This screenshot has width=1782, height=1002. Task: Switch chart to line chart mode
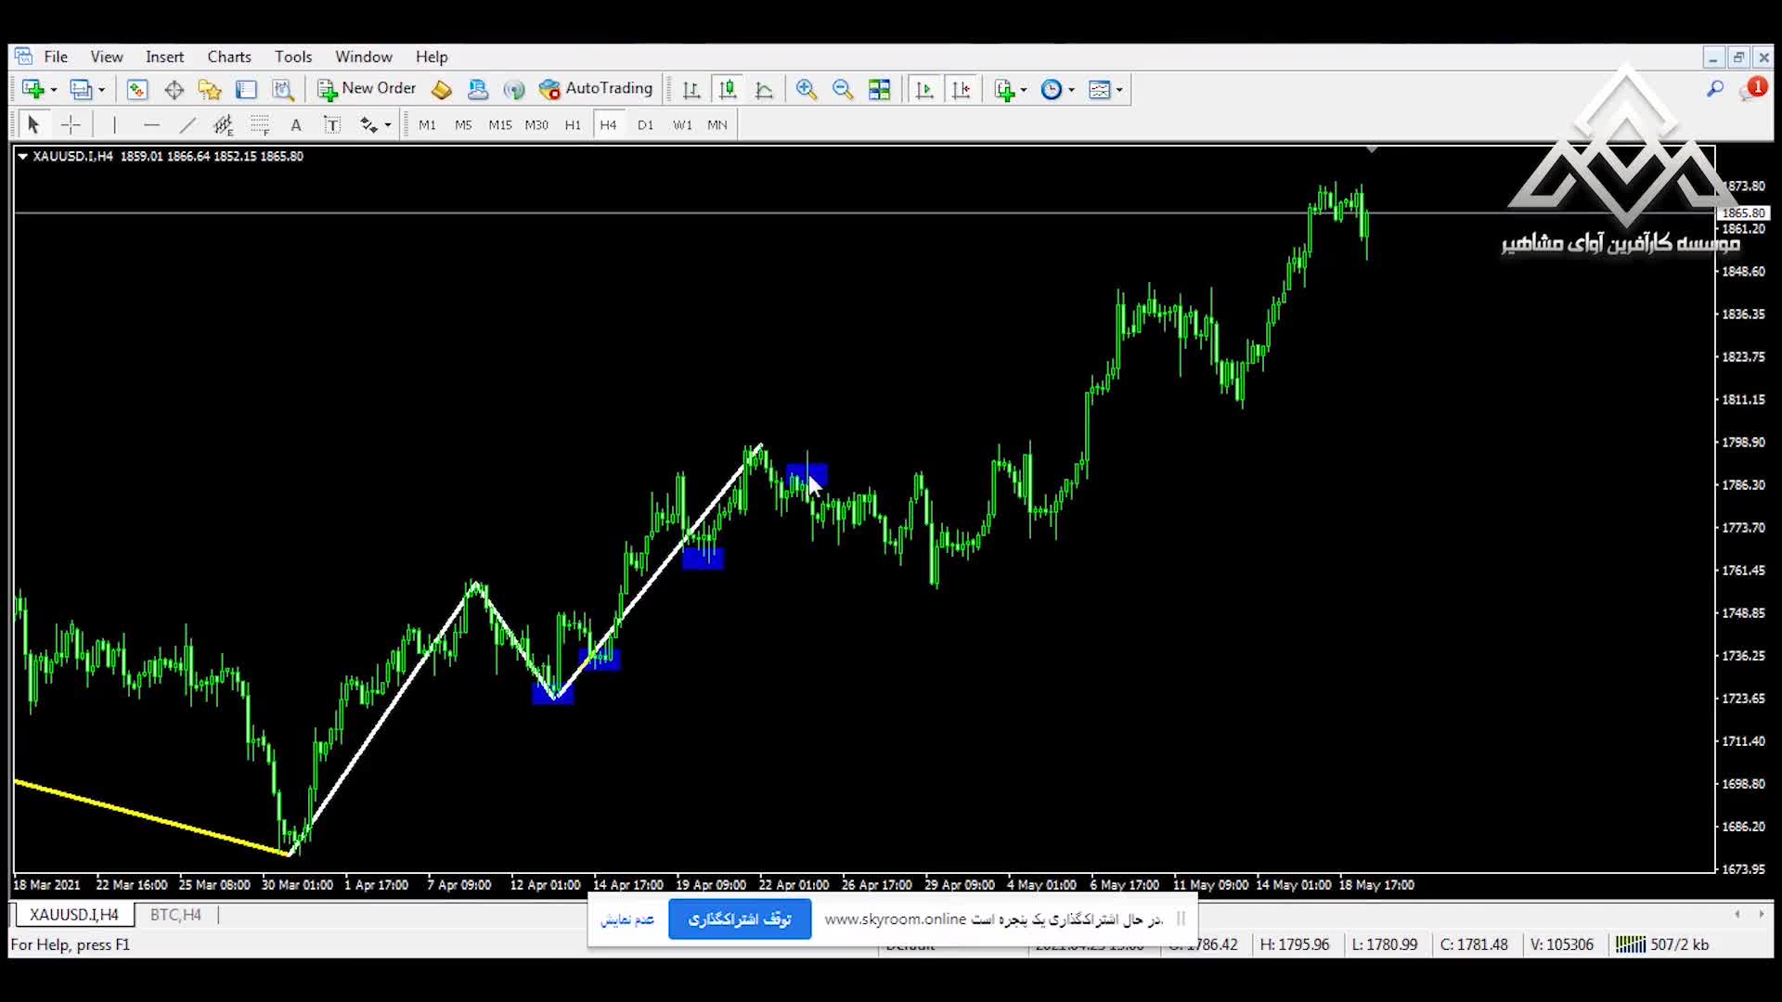(x=764, y=90)
